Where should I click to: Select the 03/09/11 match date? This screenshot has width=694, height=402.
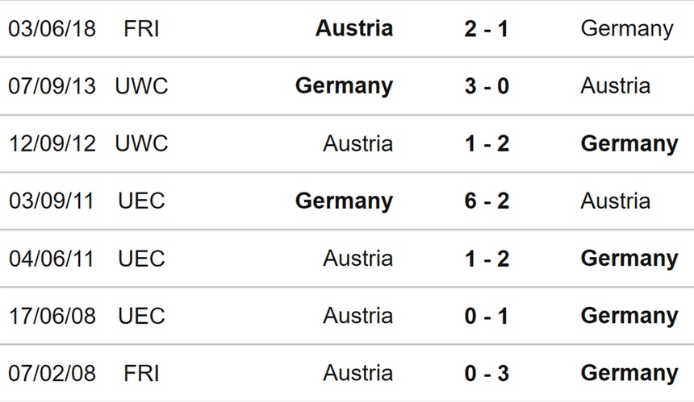click(x=52, y=201)
